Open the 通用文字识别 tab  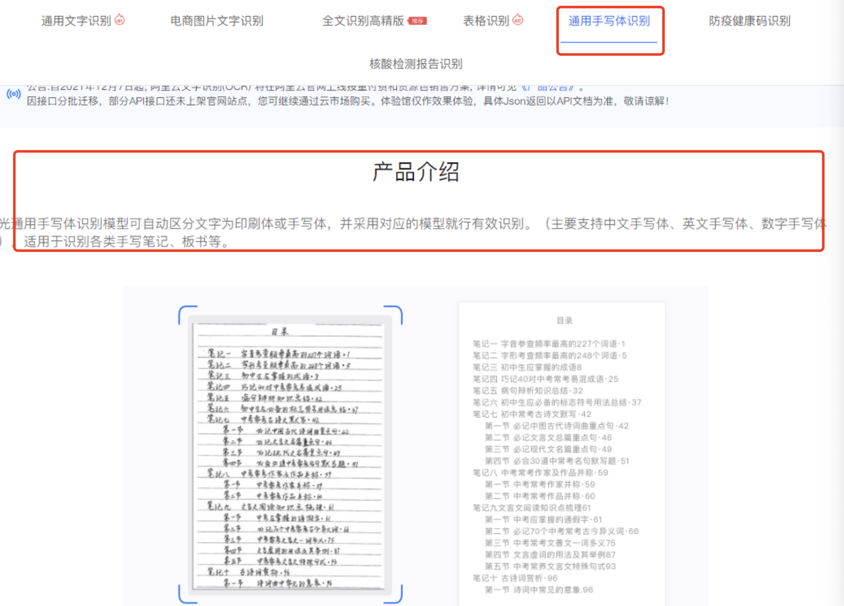point(76,21)
